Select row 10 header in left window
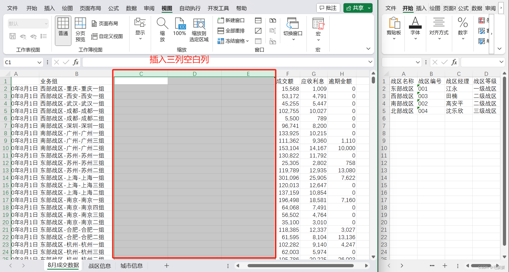509x272 pixels. click(x=5, y=148)
